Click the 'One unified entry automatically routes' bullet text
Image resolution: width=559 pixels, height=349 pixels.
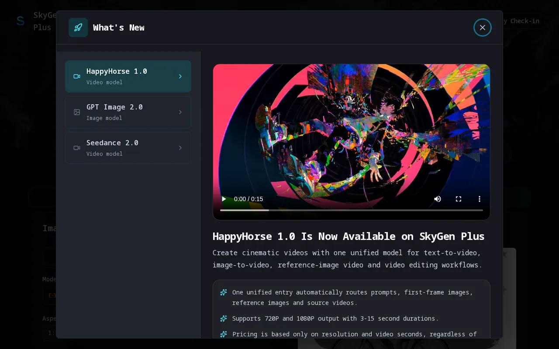(x=353, y=298)
